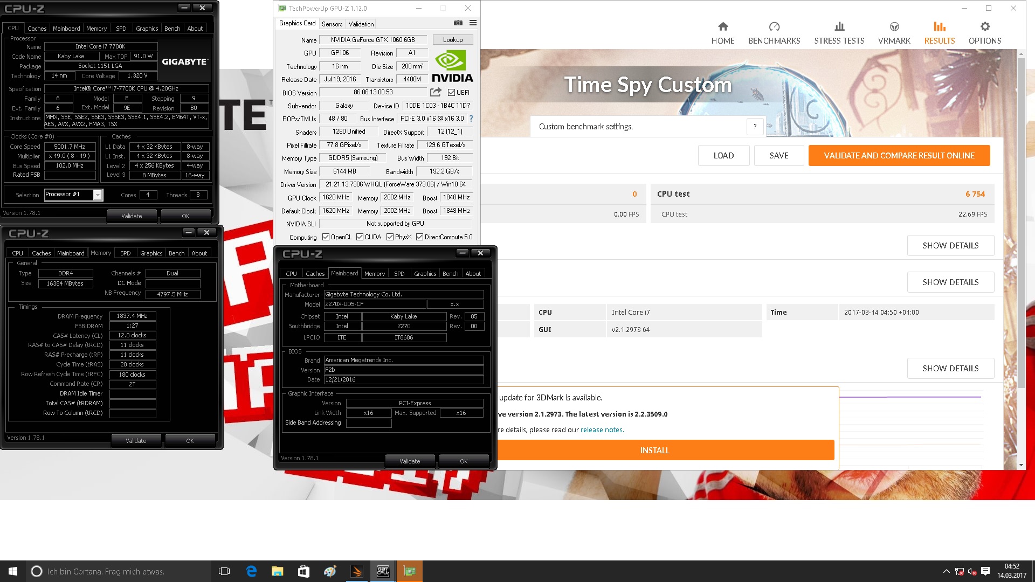The height and width of the screenshot is (582, 1035).
Task: Click Show Details below the GUI version row
Action: (x=950, y=369)
